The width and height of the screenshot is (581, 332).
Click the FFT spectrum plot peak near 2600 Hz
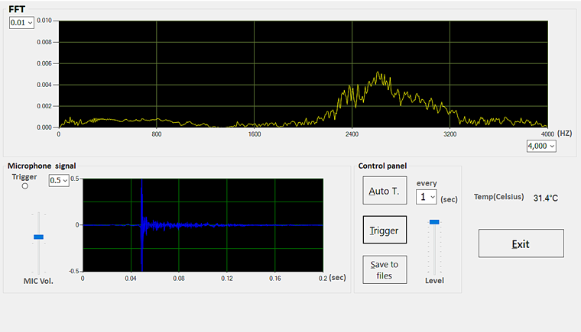pyautogui.click(x=378, y=73)
